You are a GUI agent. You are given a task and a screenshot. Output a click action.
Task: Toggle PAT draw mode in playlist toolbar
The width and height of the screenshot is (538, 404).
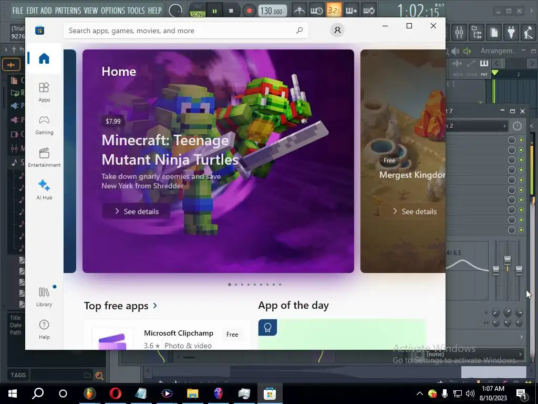pos(484,66)
